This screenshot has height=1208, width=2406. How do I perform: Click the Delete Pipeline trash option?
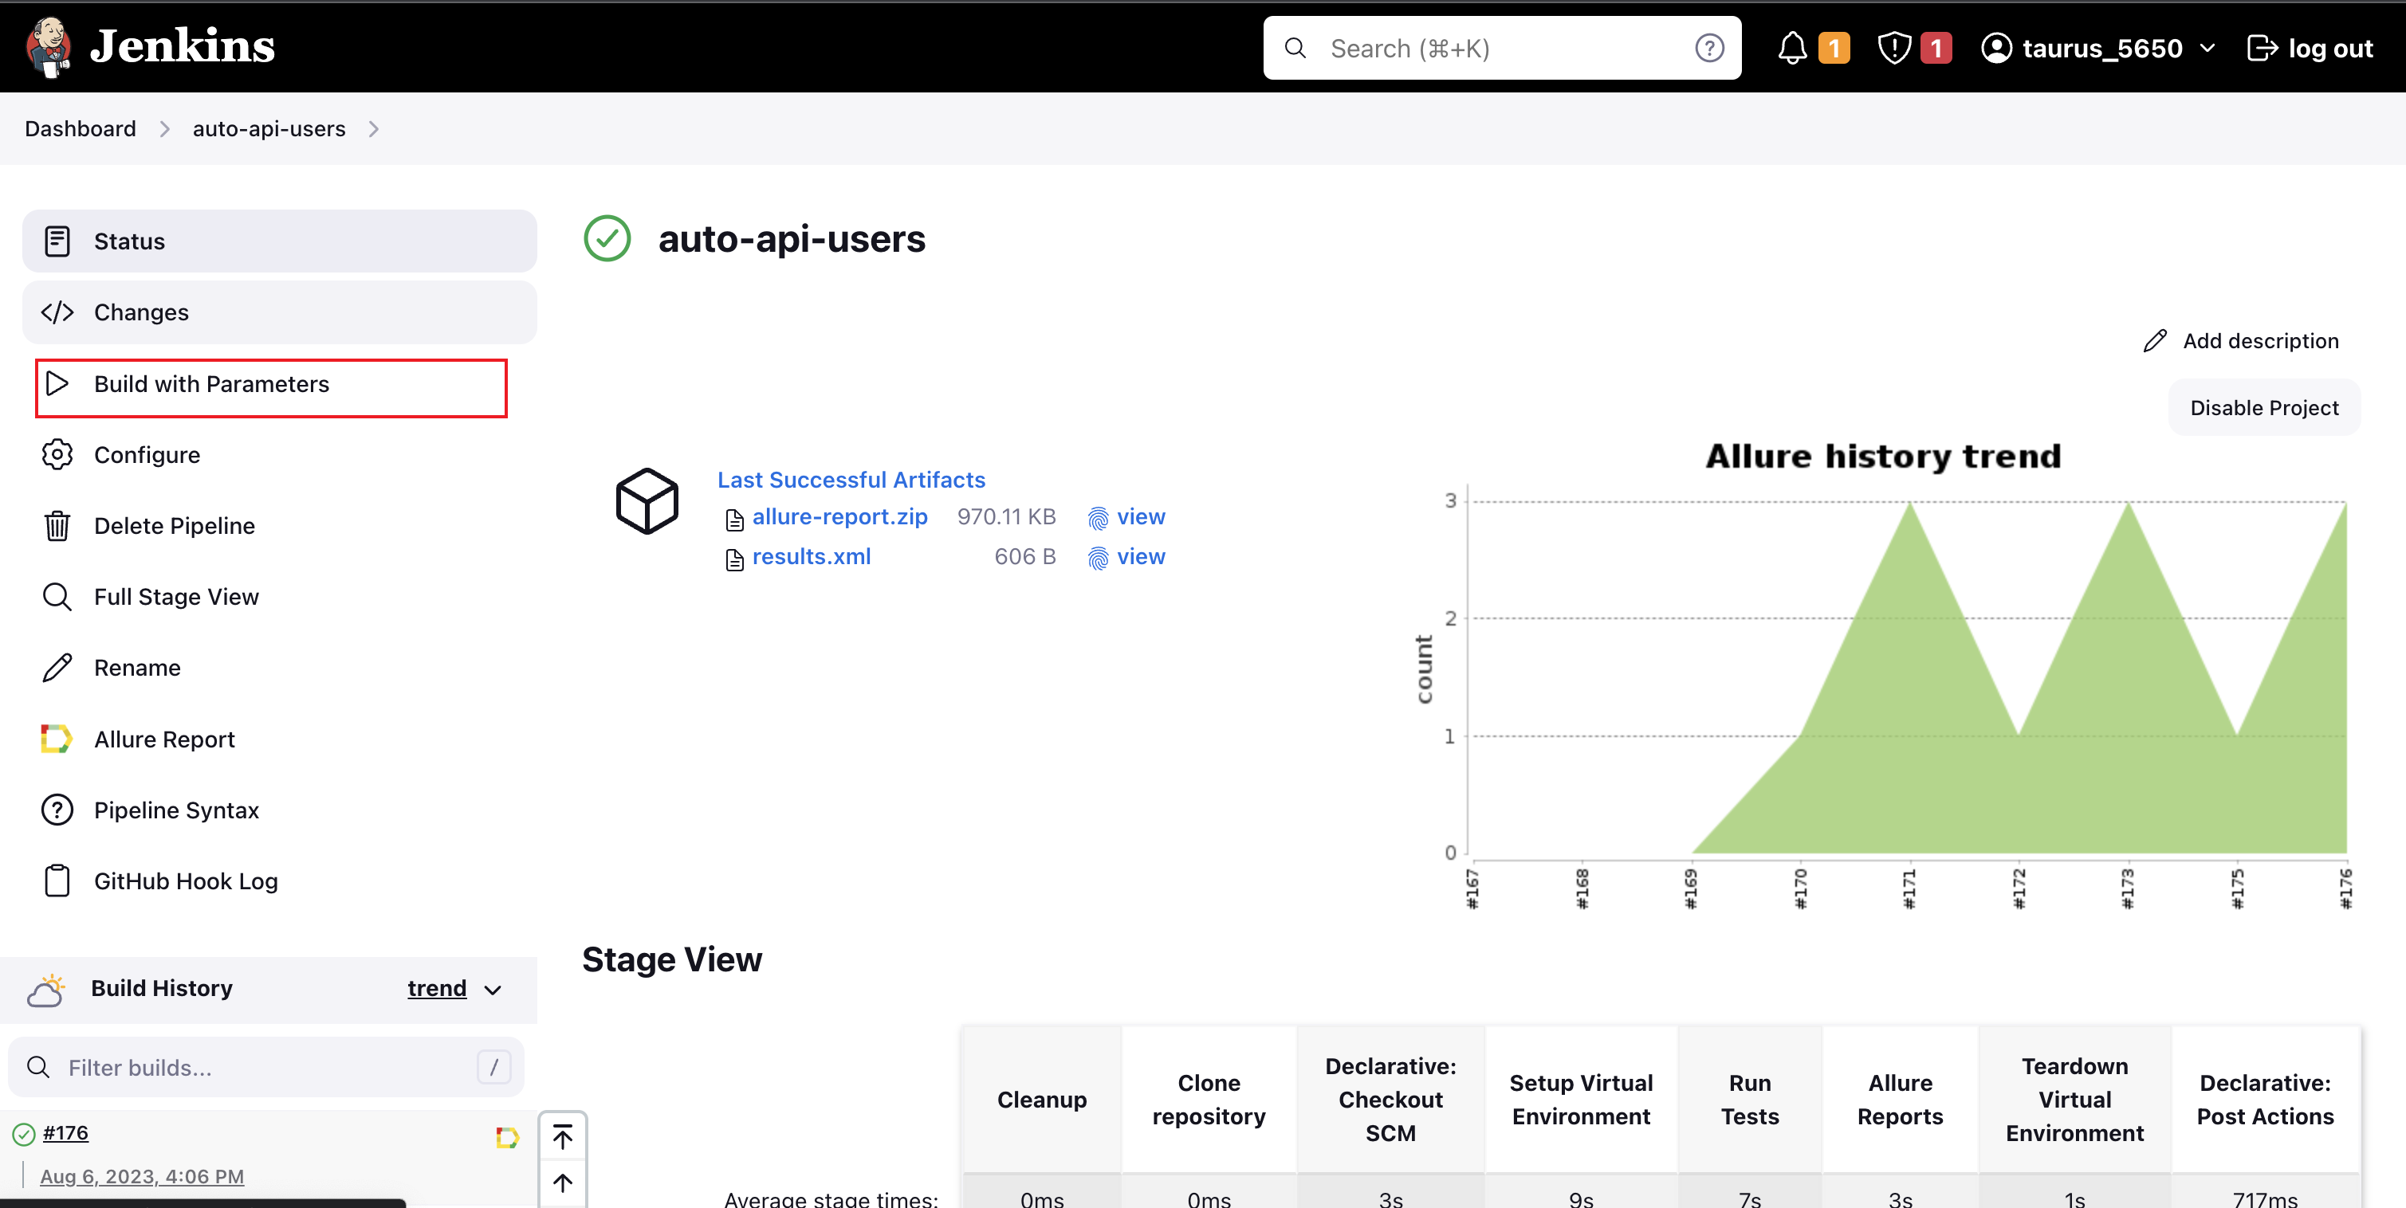click(x=174, y=526)
